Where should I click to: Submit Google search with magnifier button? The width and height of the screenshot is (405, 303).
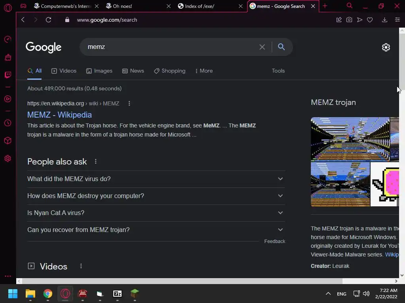click(281, 47)
